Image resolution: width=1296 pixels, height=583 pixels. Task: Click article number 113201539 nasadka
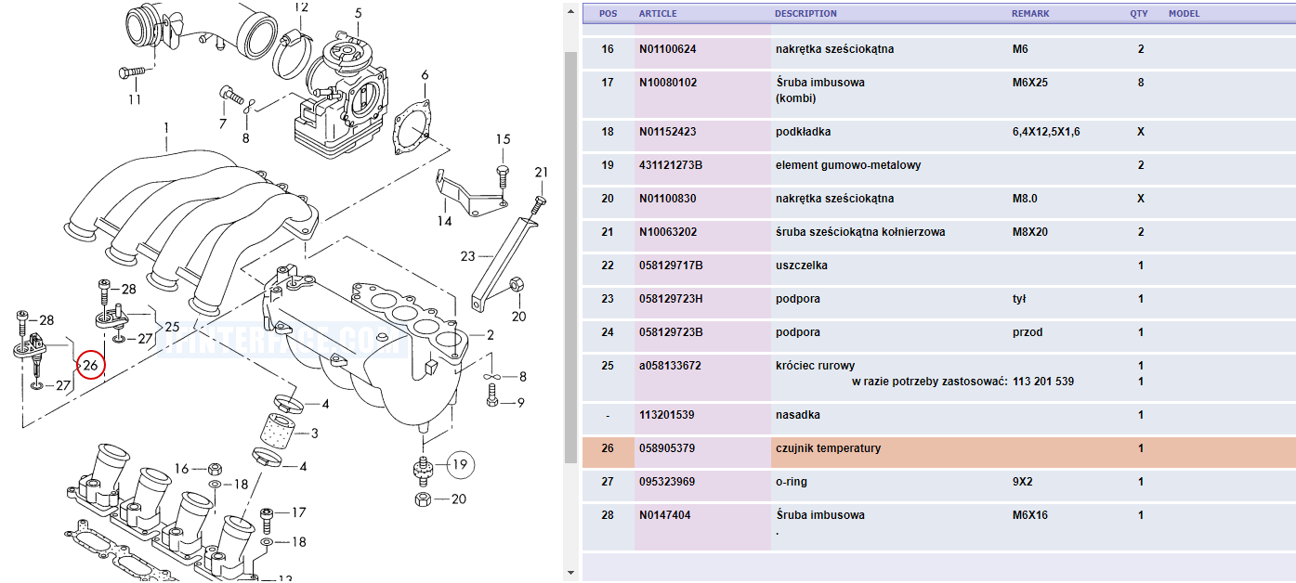click(x=666, y=415)
